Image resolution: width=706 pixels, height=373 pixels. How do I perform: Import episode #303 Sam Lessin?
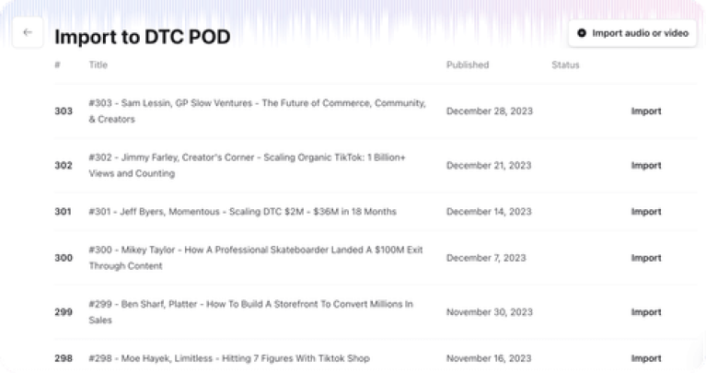[x=645, y=111]
